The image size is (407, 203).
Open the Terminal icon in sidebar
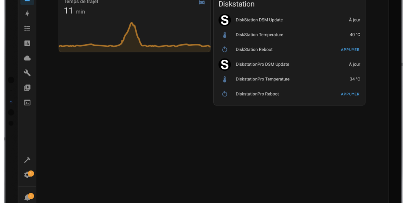click(27, 103)
